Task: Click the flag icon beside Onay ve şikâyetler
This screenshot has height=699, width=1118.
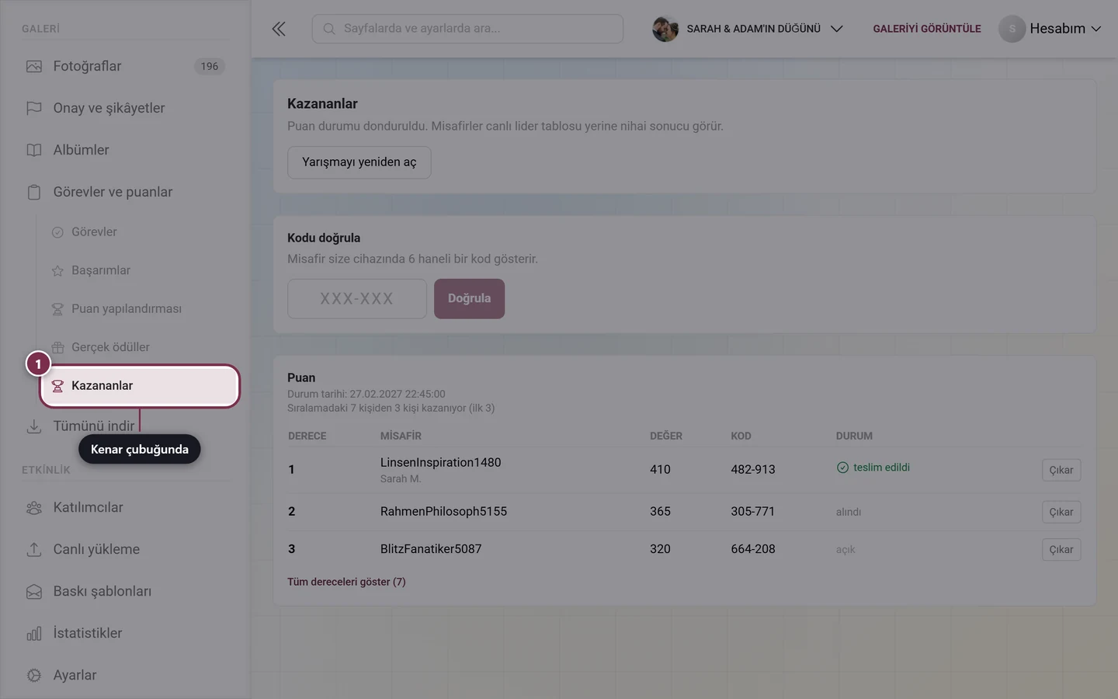Action: pos(34,108)
